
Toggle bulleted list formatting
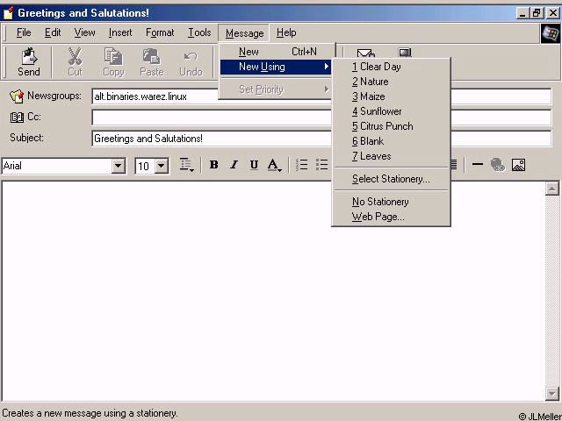click(x=322, y=165)
